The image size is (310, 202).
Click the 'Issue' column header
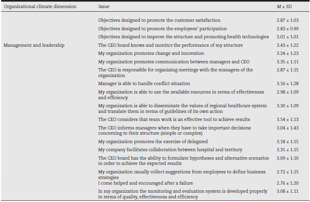[x=104, y=7]
